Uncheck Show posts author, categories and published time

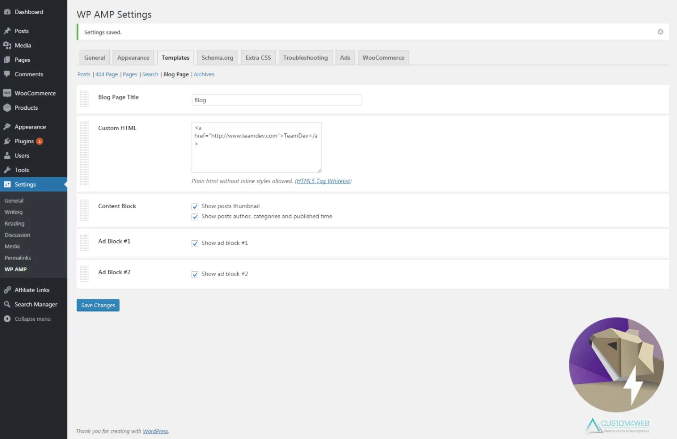[194, 217]
